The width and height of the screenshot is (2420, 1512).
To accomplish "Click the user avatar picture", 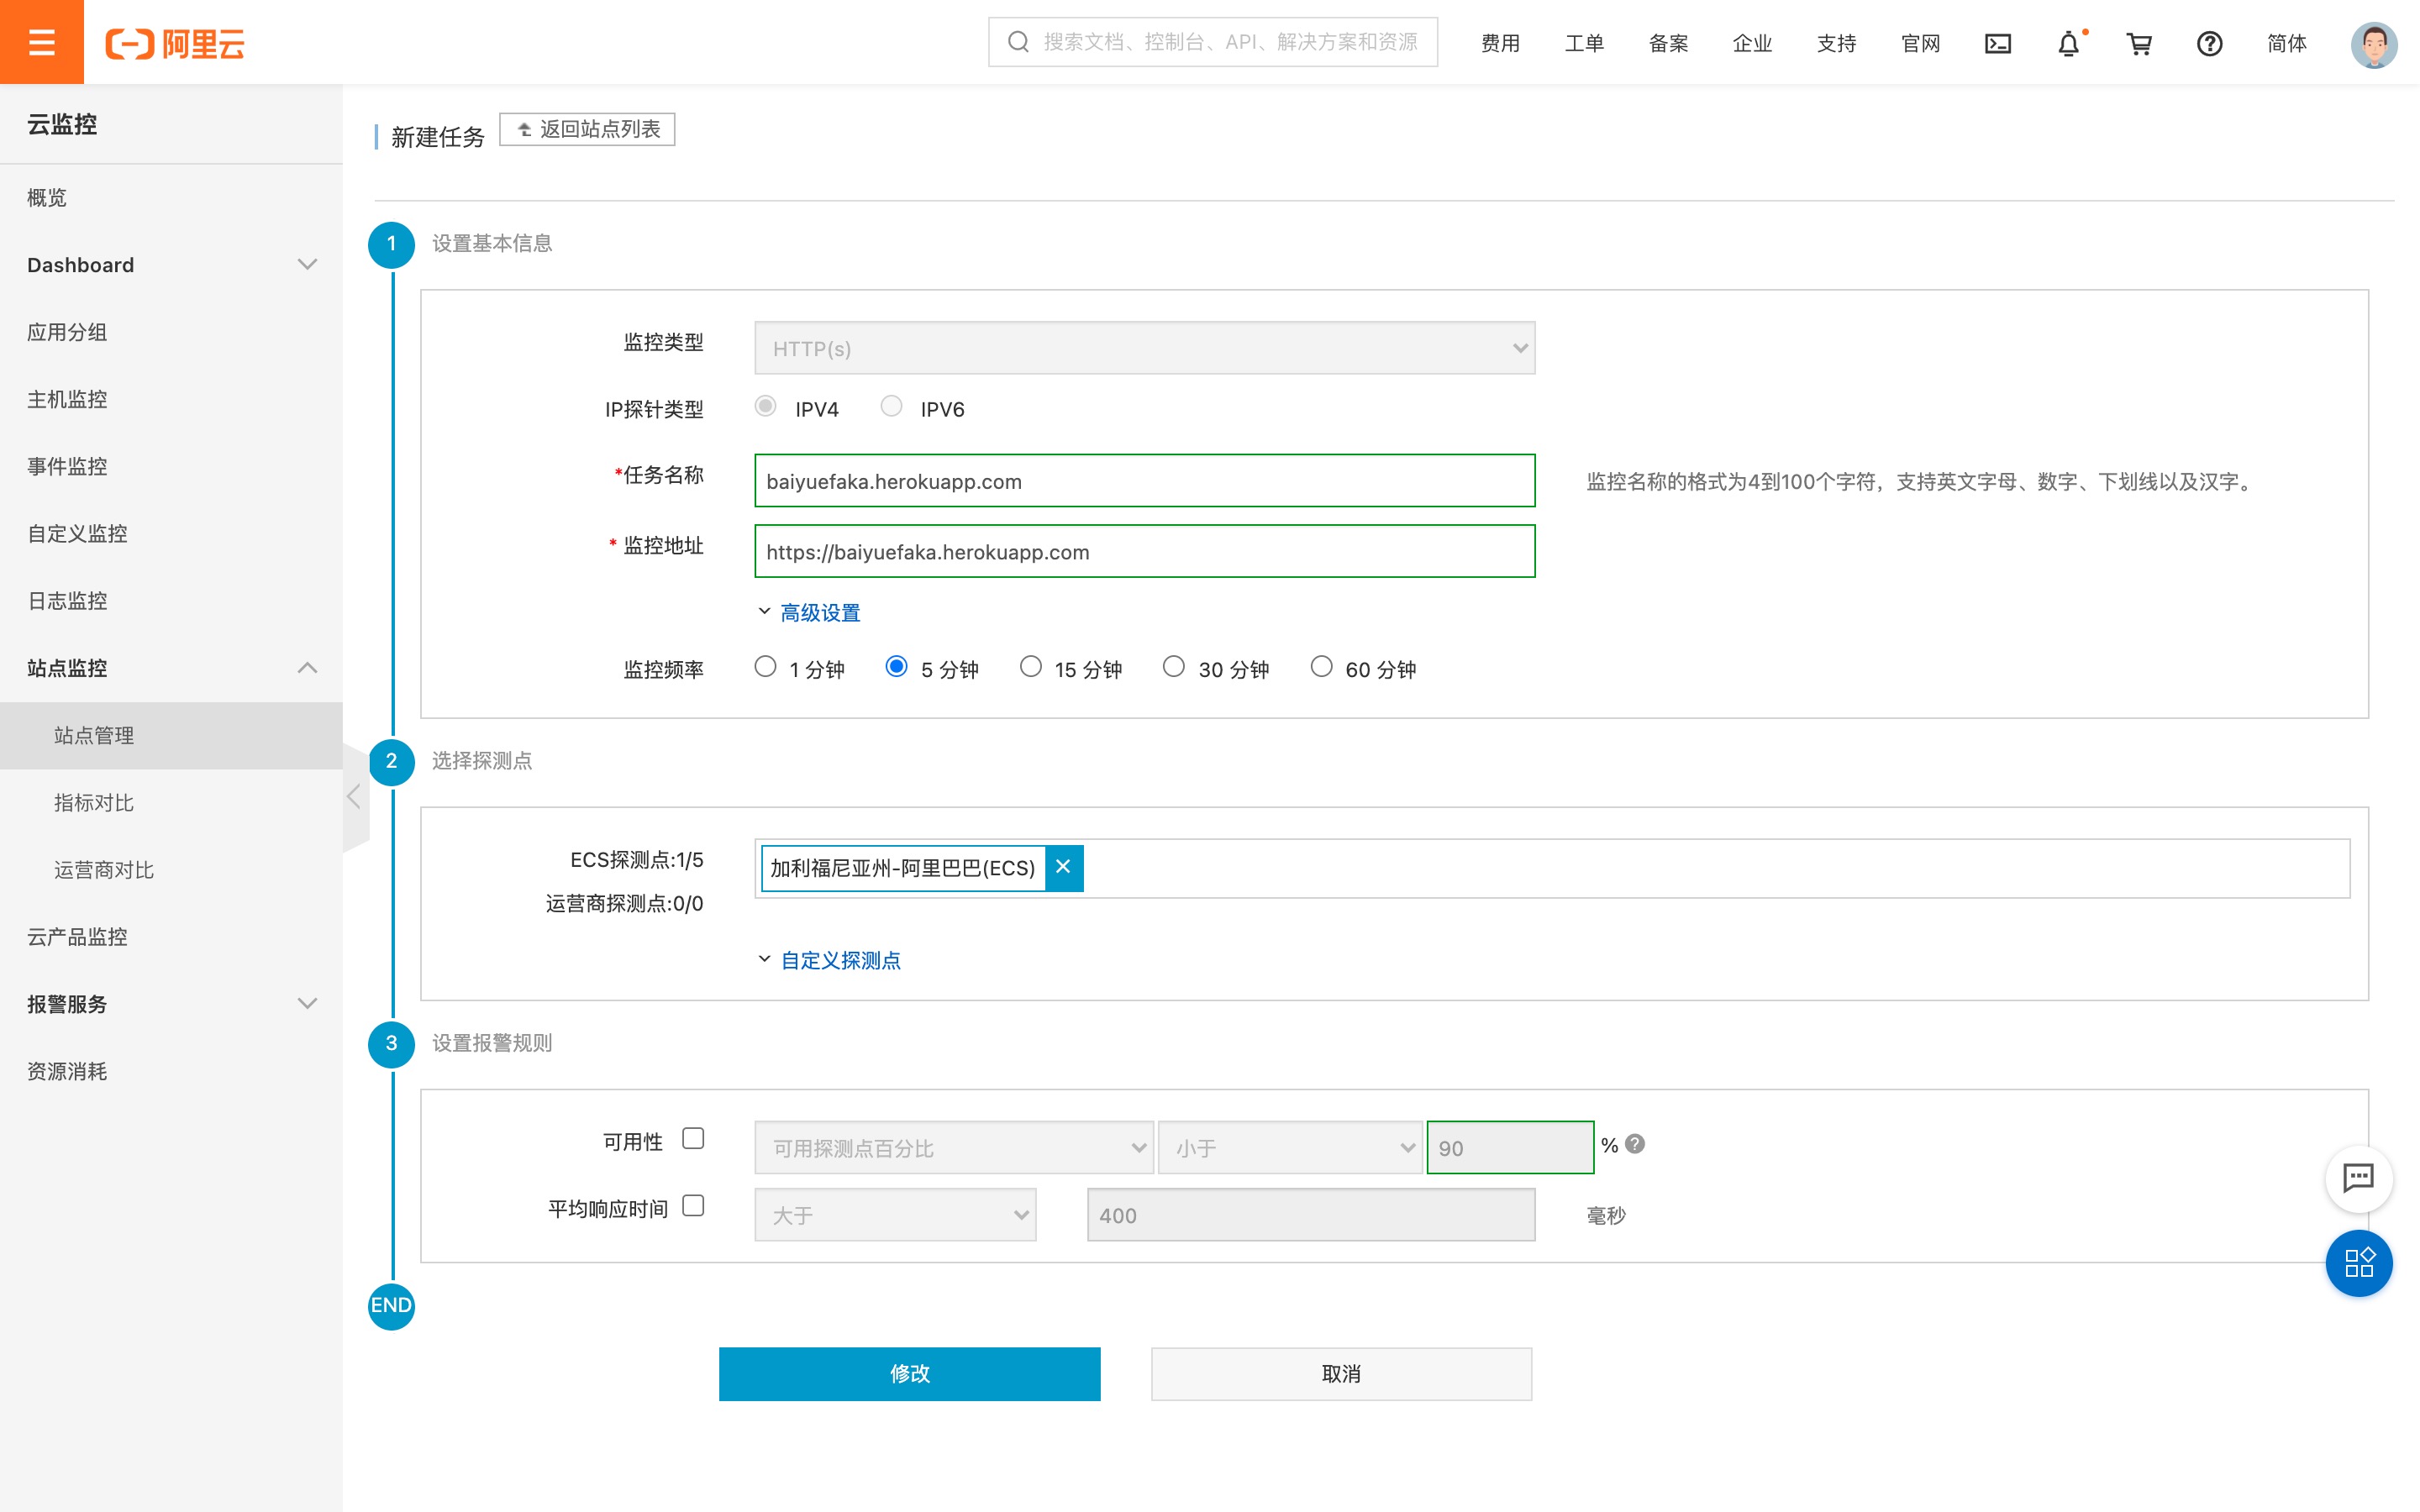I will pos(2373,44).
